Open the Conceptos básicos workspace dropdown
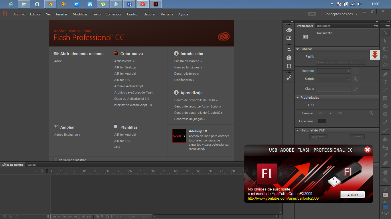Image resolution: width=391 pixels, height=219 pixels. pos(341,14)
